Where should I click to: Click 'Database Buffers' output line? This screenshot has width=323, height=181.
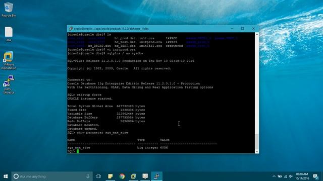point(106,118)
